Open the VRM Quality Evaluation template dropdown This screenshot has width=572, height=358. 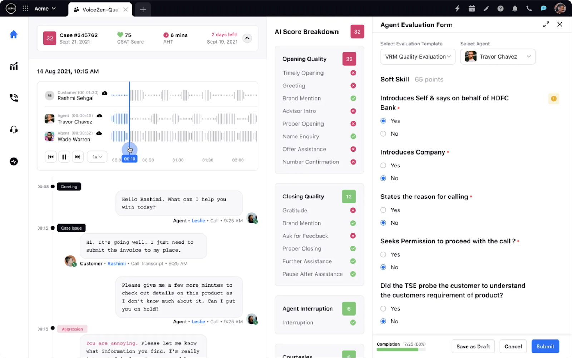418,56
